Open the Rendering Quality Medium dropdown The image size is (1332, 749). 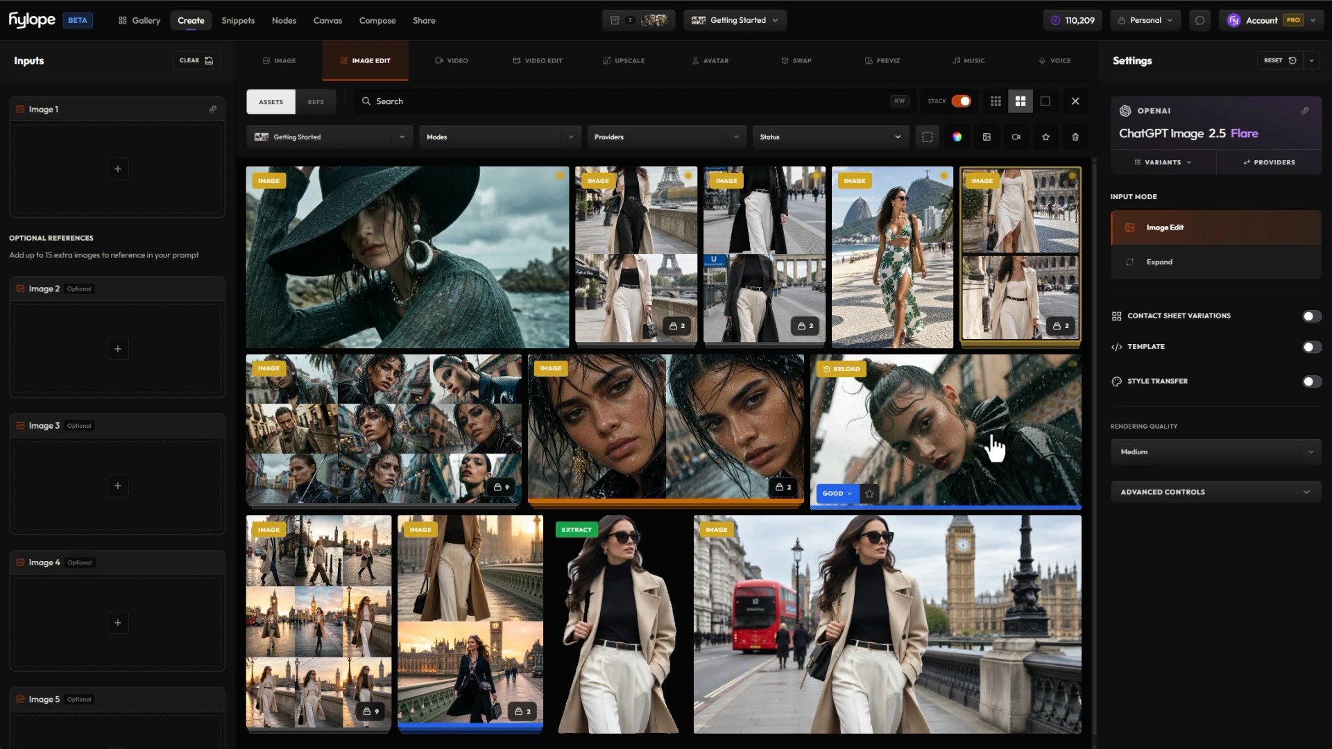point(1215,452)
